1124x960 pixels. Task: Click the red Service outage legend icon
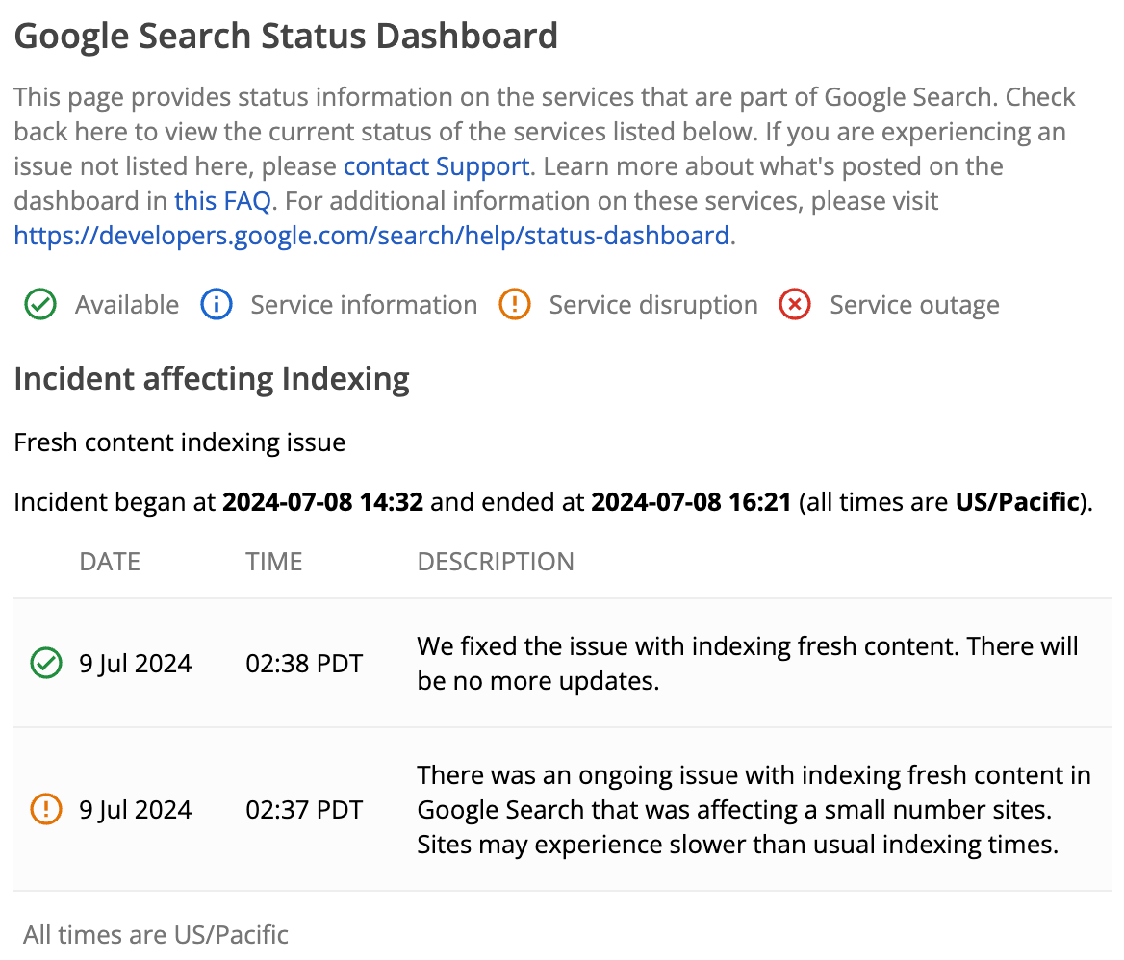pyautogui.click(x=795, y=305)
